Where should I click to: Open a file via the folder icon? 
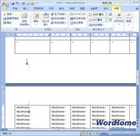tap(32, 3)
